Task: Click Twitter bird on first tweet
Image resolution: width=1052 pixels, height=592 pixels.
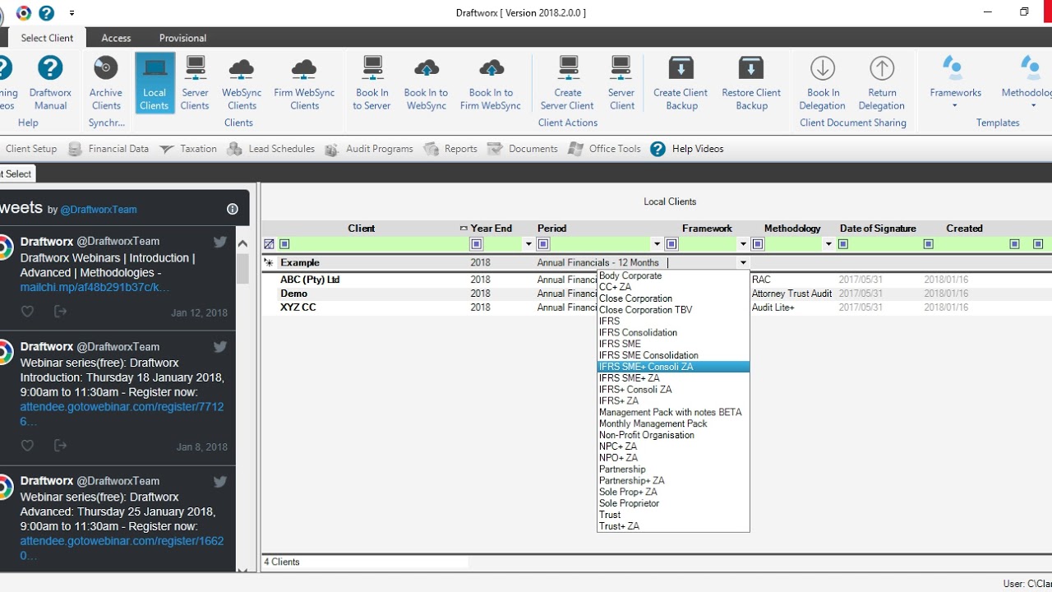Action: [219, 242]
